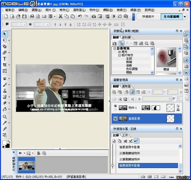Screen dimensions: 191x180
Task: Switch to the 選取區 tab
Action: click(126, 86)
